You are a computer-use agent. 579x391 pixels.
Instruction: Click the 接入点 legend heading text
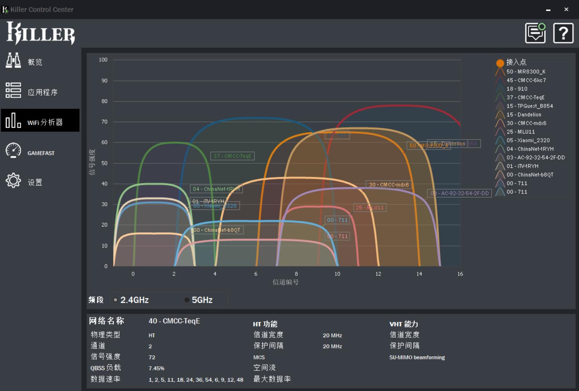(516, 62)
